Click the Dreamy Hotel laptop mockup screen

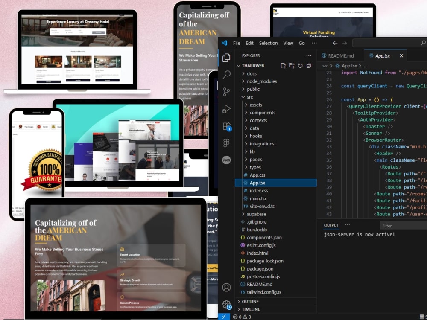(x=77, y=49)
